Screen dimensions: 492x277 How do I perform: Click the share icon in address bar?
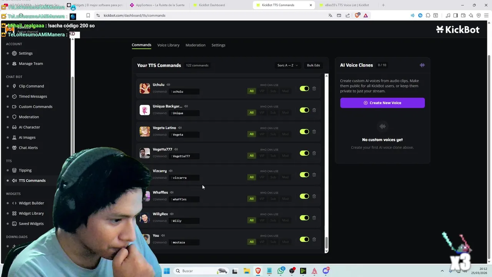coord(348,15)
